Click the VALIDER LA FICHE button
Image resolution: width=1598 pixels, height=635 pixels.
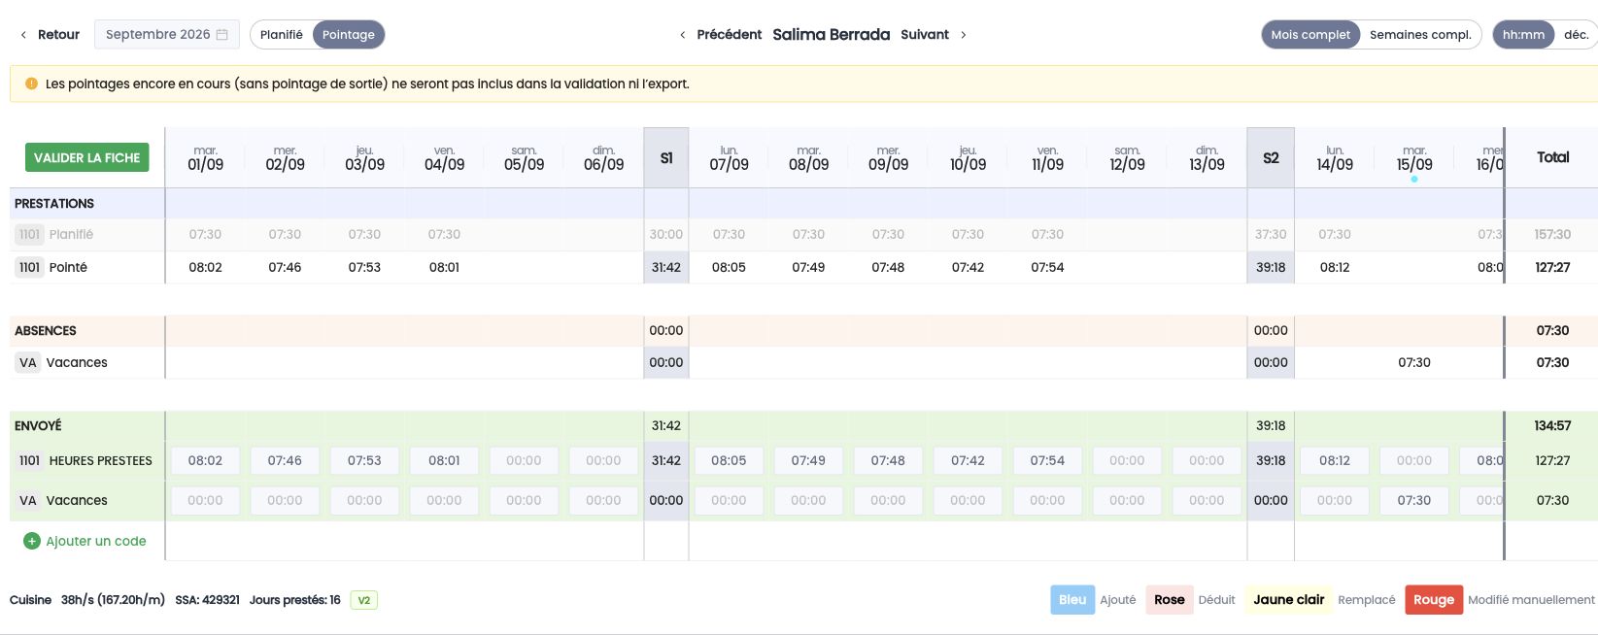coord(87,157)
